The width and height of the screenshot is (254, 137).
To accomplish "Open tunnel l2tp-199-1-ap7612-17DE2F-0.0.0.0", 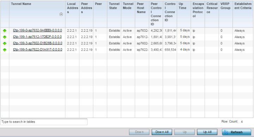I will coord(37,37).
